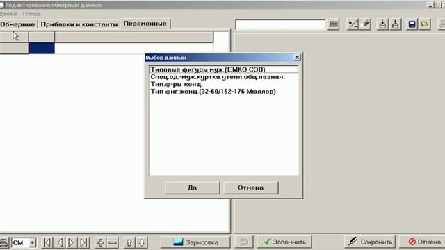Click the plus/minus toolbar icon
Viewport: 445px width, 250px height.
353,24
